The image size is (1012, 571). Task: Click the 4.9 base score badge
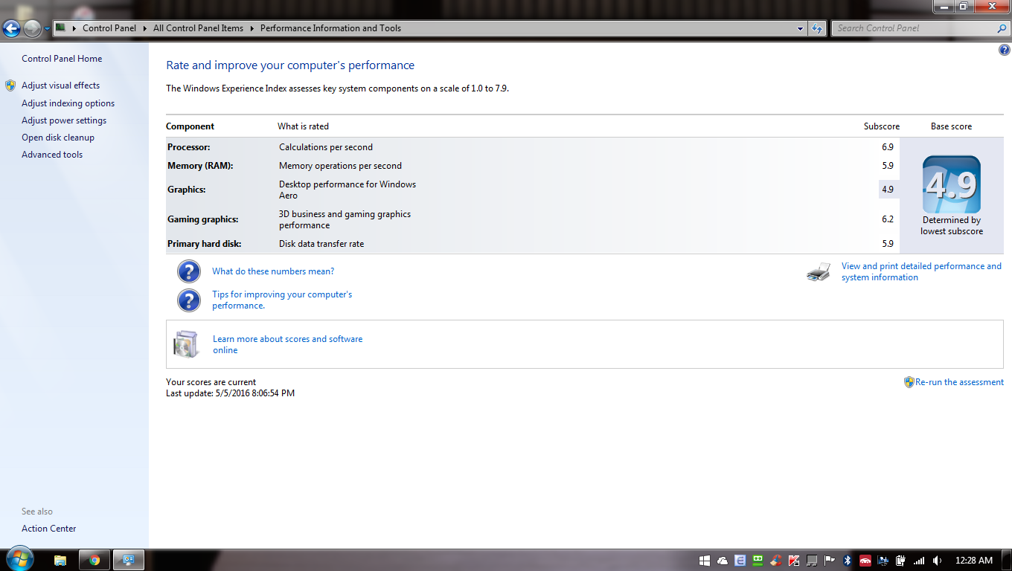[x=952, y=184]
